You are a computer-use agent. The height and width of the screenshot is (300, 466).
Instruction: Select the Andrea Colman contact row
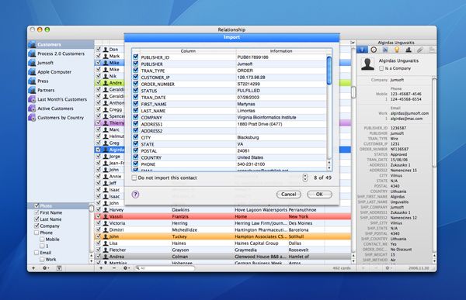coord(223,257)
